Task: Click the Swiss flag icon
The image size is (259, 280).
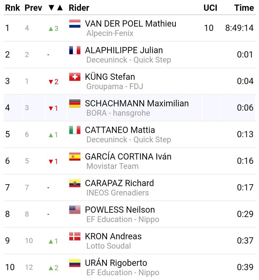Action: pos(75,77)
